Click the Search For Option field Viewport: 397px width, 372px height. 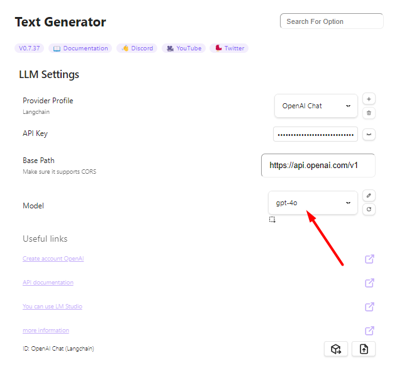pyautogui.click(x=332, y=21)
